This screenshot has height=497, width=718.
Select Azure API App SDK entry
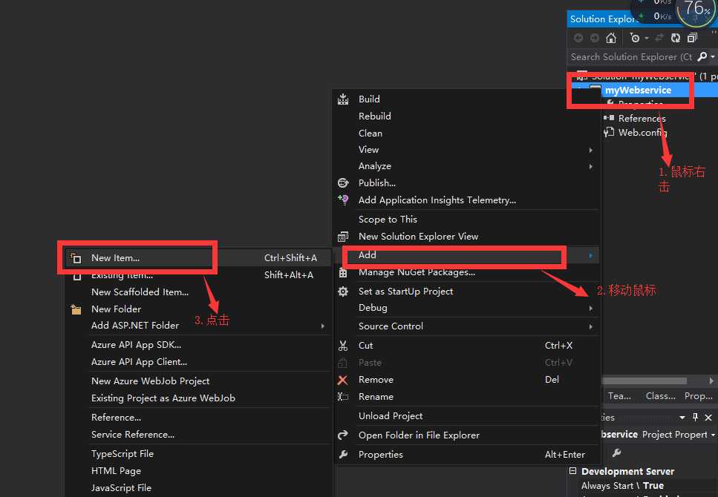pyautogui.click(x=136, y=345)
